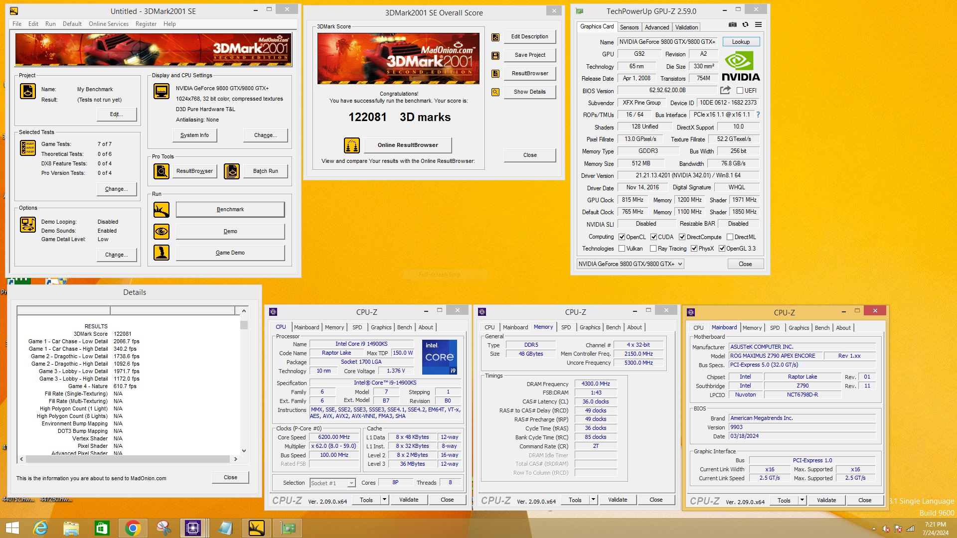Toggle the UEFI checkbox in GPU-Z
The width and height of the screenshot is (957, 538).
[x=740, y=91]
